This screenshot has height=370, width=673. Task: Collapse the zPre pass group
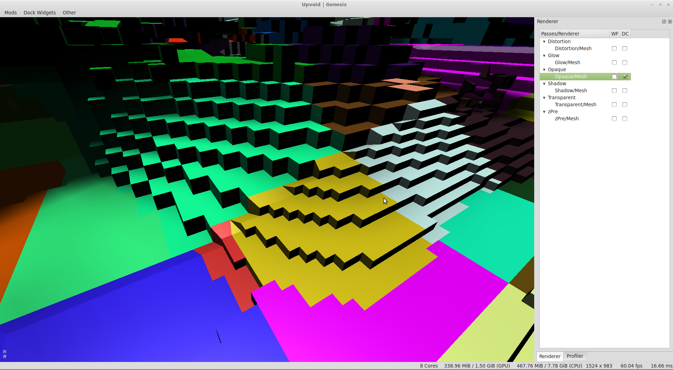click(x=544, y=112)
